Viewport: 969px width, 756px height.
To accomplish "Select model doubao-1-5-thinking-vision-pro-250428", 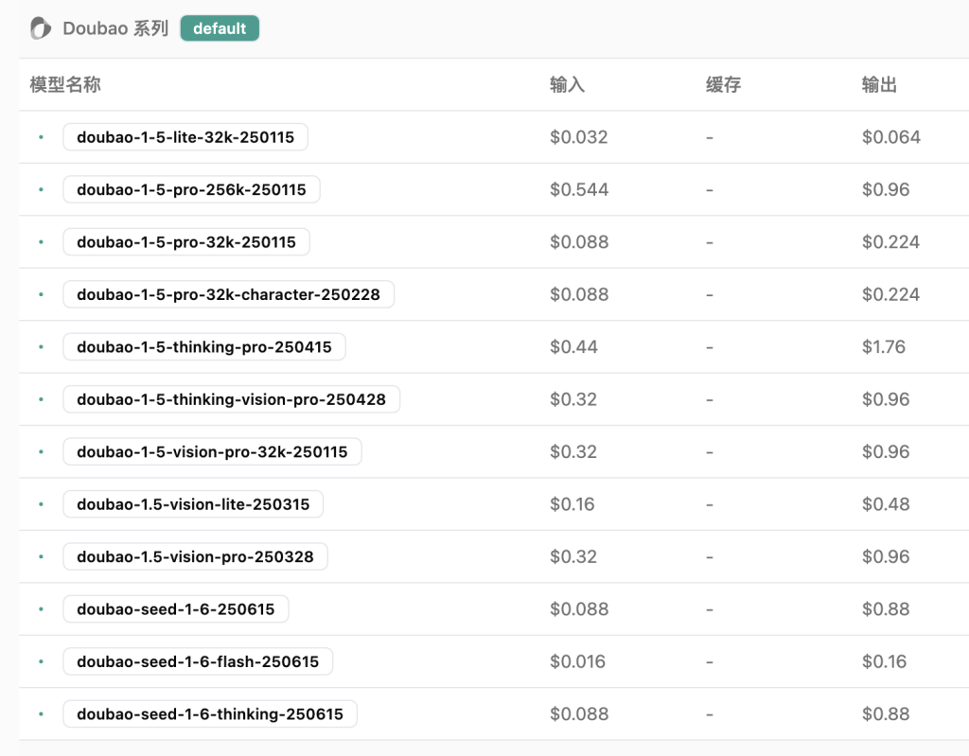I will 231,399.
